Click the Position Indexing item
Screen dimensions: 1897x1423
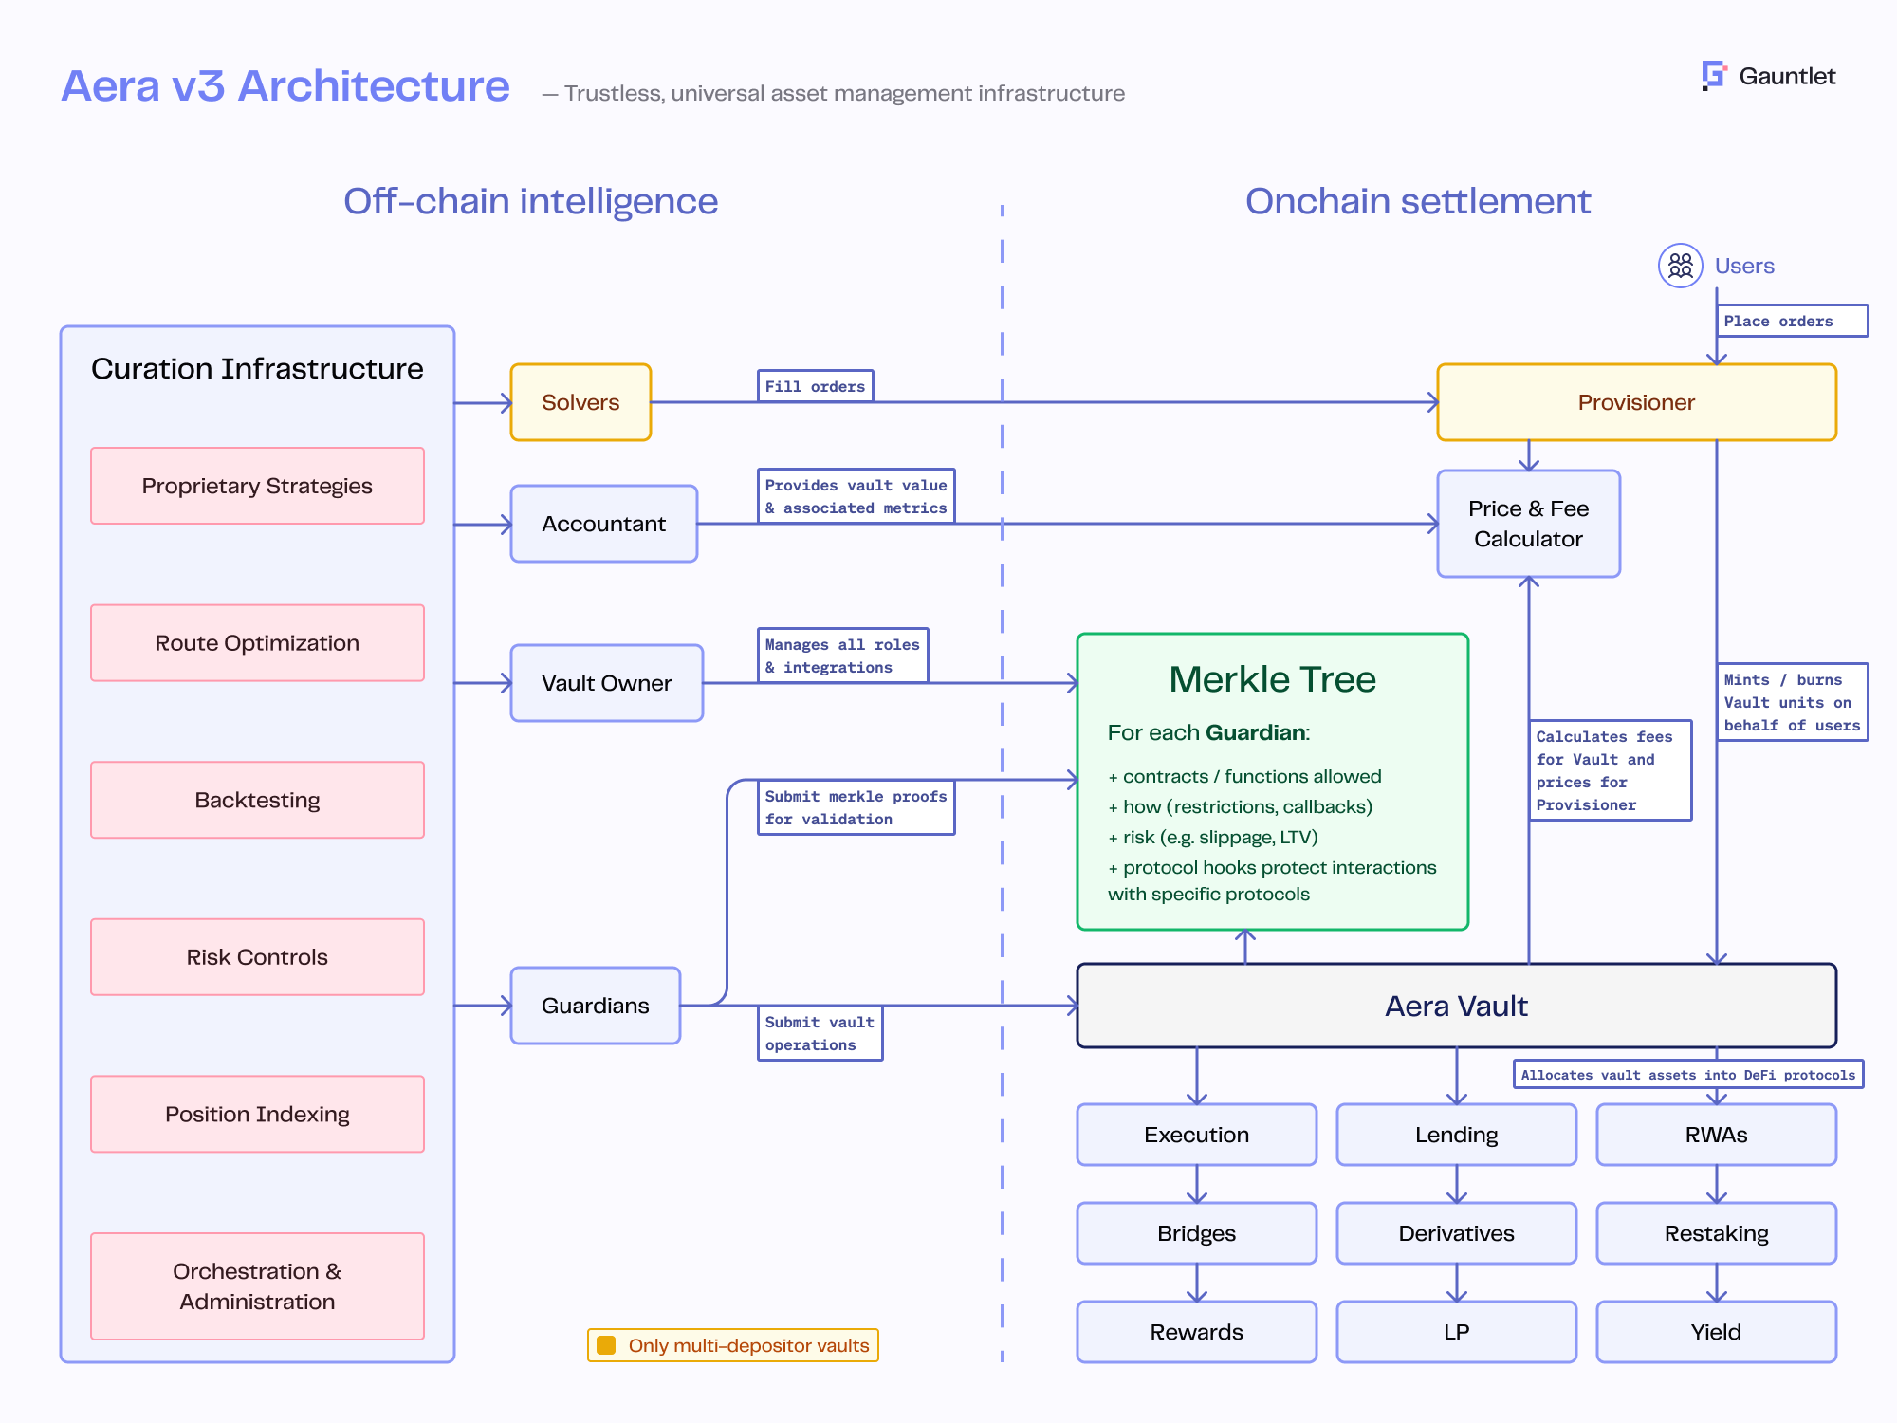click(x=257, y=1114)
